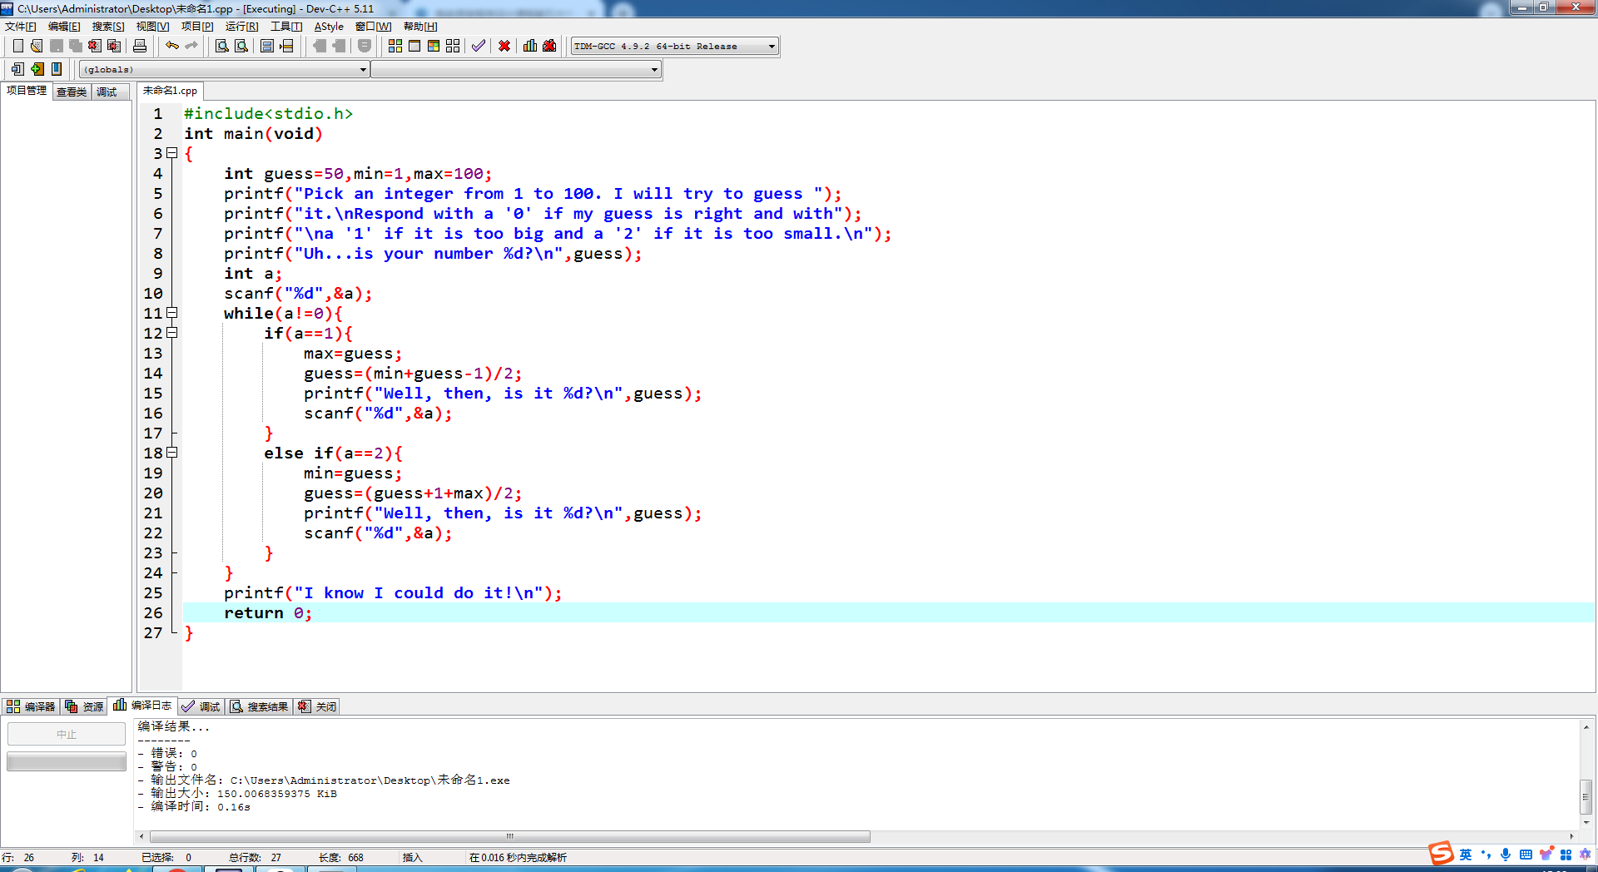
Task: Click the blue bookmark toggle icon
Action: coord(57,69)
